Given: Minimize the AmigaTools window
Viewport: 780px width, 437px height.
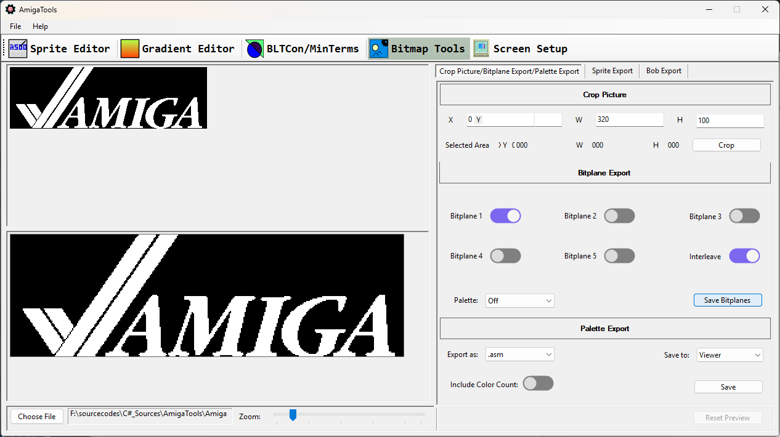Looking at the screenshot, I should click(709, 9).
